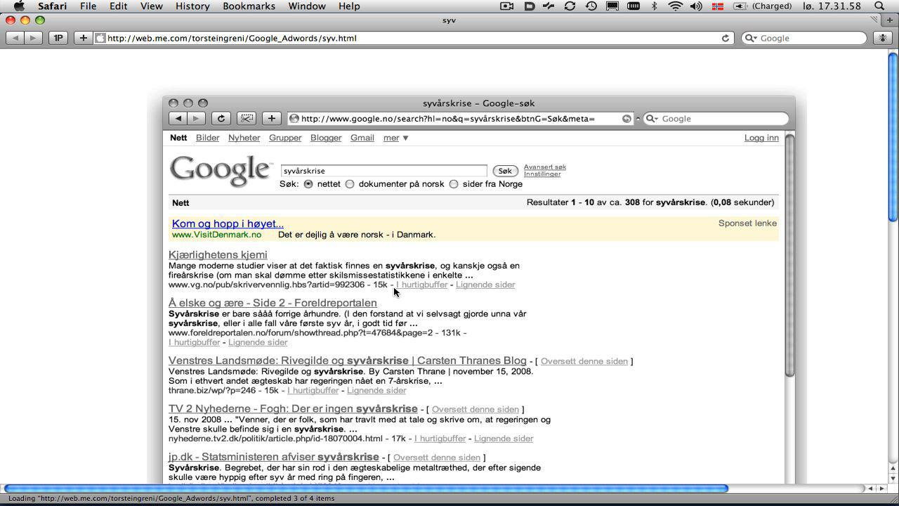This screenshot has height=506, width=899.
Task: Open the search magnifier dropdown in Safari's Google field
Action: (x=752, y=38)
